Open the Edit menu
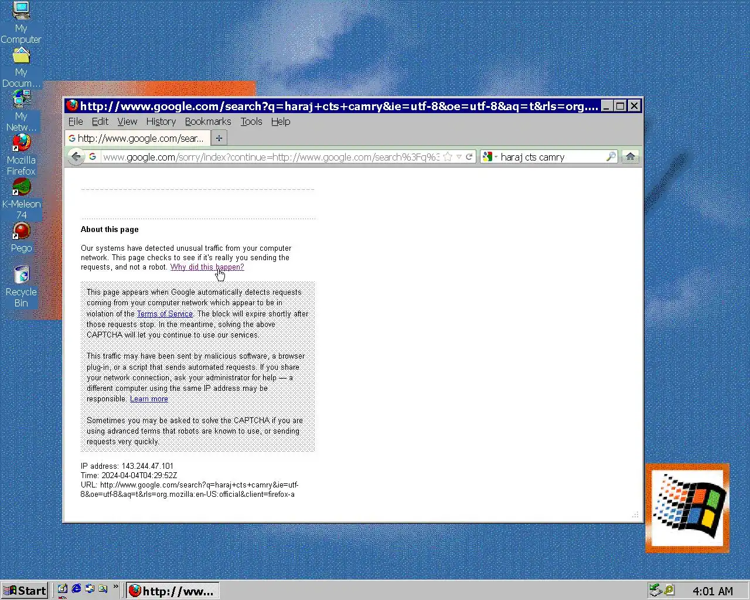 pos(100,121)
